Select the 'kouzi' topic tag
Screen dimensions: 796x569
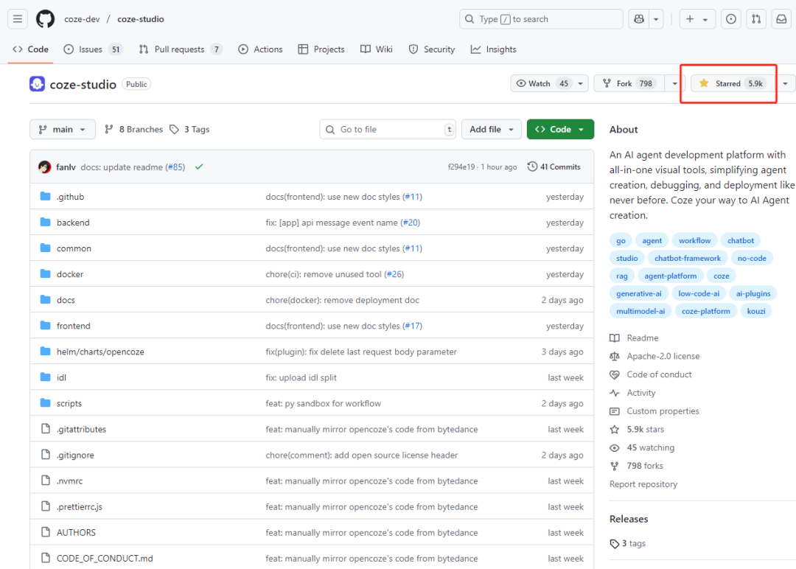[756, 311]
